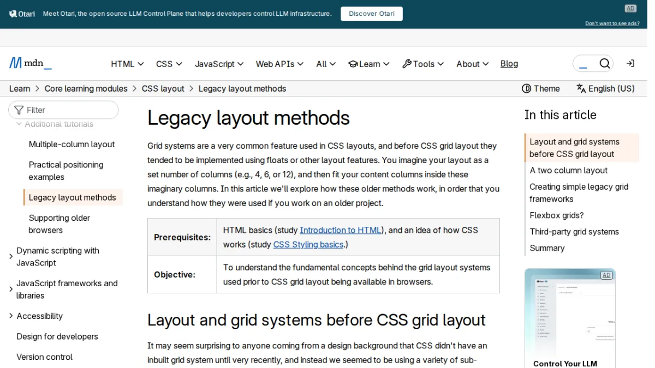The width and height of the screenshot is (655, 368).
Task: Expand JavaScript frameworks and libraries section
Action: click(11, 289)
